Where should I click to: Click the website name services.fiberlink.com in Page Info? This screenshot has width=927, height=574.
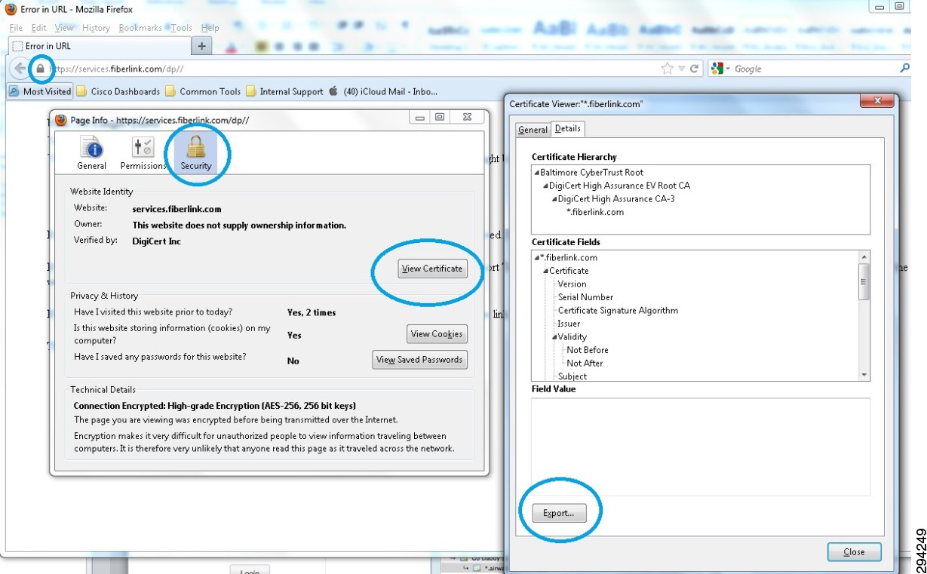pos(176,209)
